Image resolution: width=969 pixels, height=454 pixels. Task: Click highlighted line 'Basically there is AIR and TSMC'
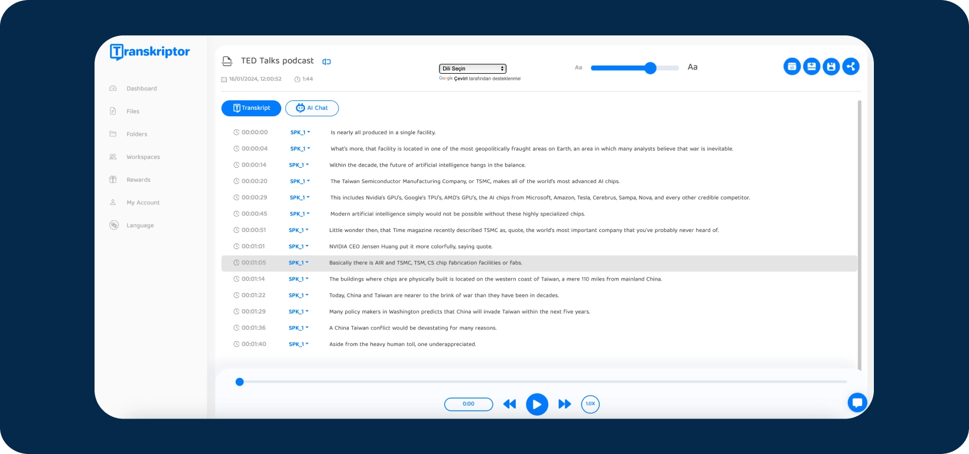pos(425,263)
